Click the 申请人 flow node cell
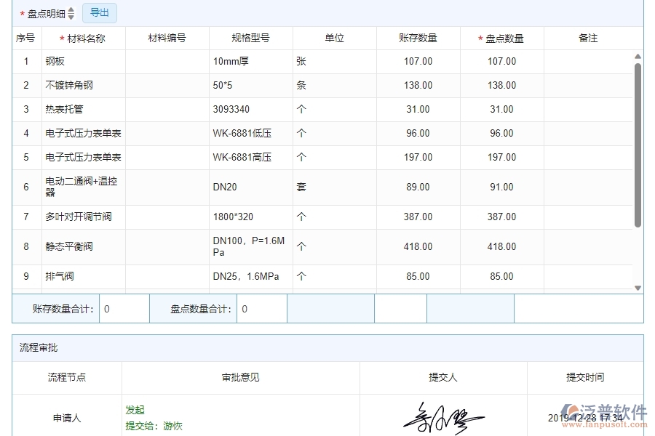 tap(65, 417)
